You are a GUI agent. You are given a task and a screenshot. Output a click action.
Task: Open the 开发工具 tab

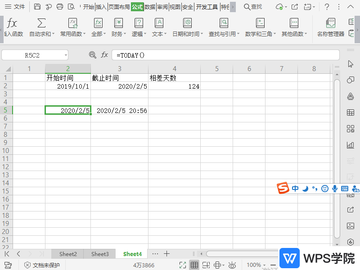207,7
